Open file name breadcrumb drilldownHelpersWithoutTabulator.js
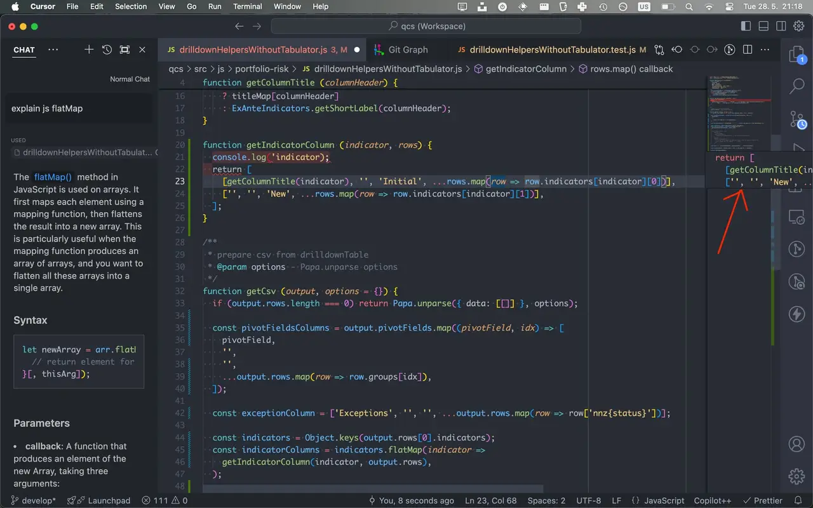Viewport: 813px width, 508px height. (382, 69)
